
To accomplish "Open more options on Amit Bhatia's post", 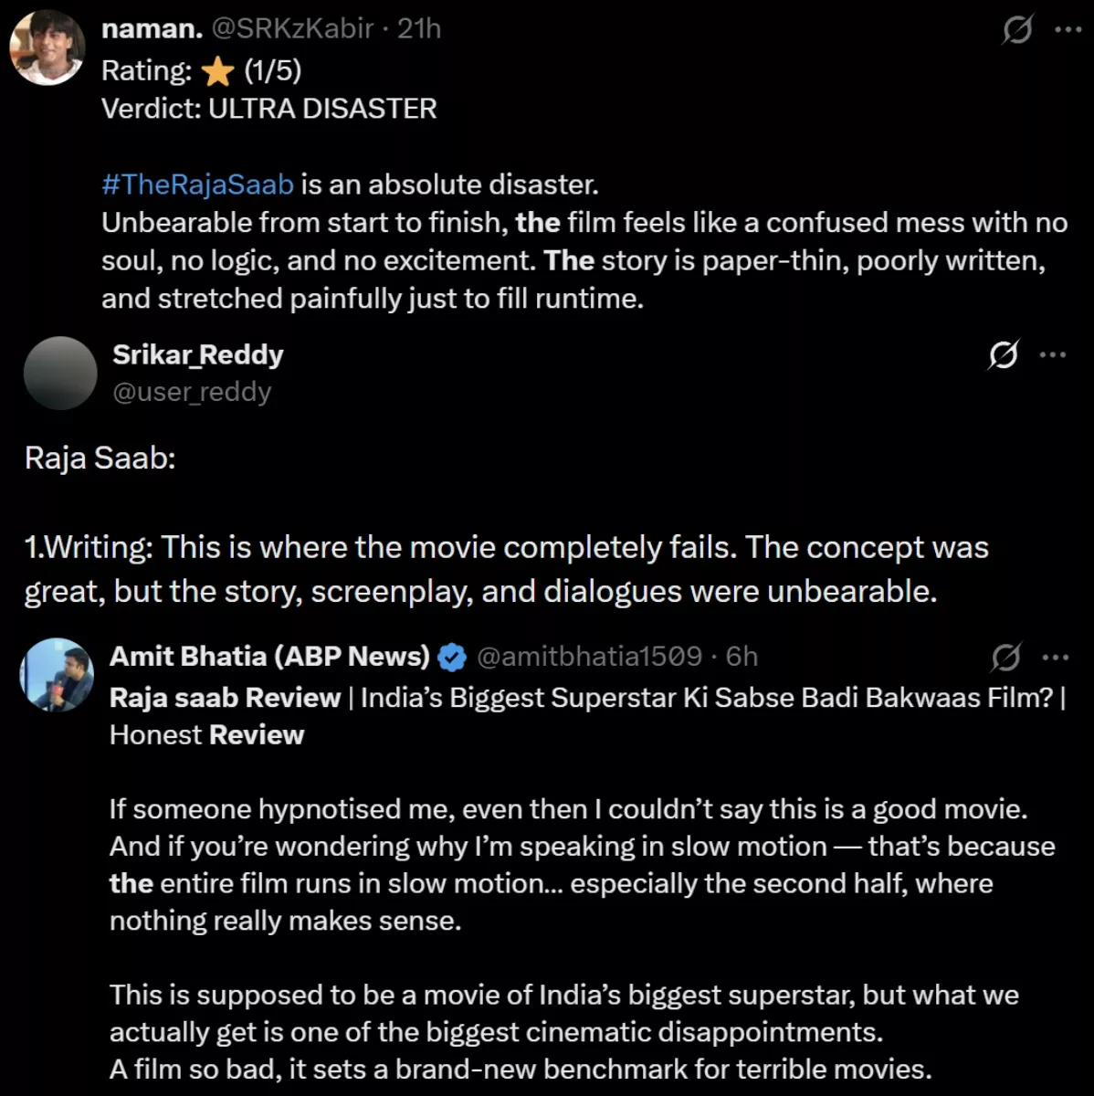I will pyautogui.click(x=1055, y=656).
